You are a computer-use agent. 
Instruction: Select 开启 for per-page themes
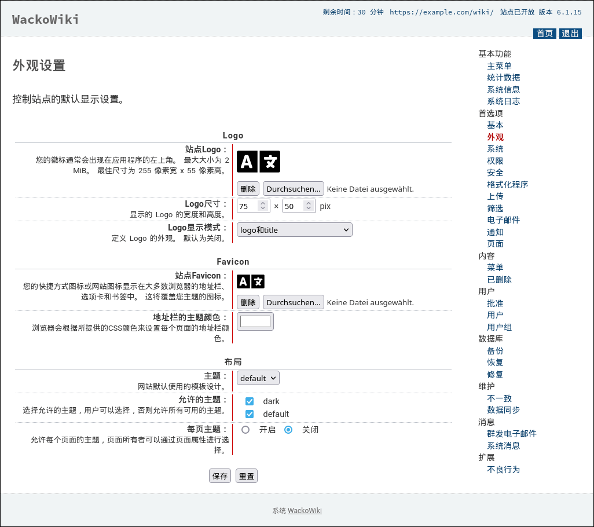(247, 429)
